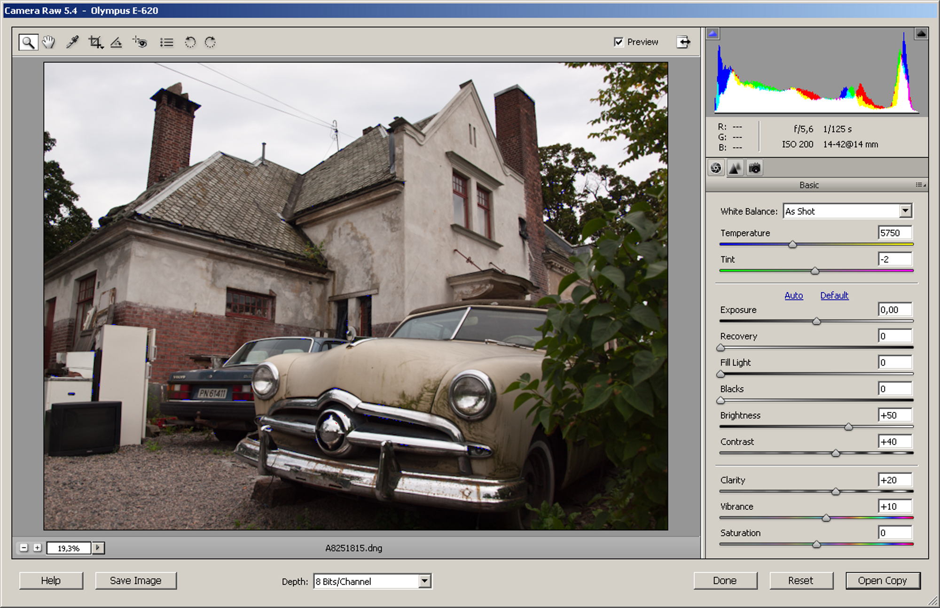Viewport: 940px width, 608px height.
Task: Click the Blacks value field
Action: (895, 389)
